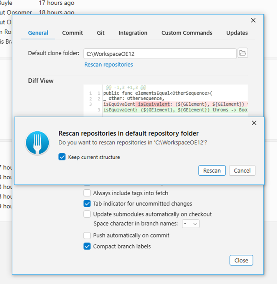Image resolution: width=277 pixels, height=284 pixels.
Task: Close the settings dialog via Close button
Action: [241, 260]
